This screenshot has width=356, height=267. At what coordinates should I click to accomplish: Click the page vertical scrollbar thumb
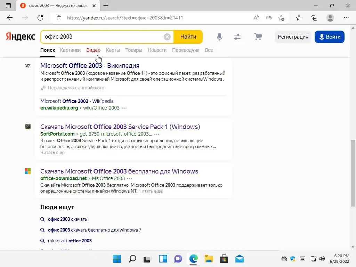[x=353, y=173]
